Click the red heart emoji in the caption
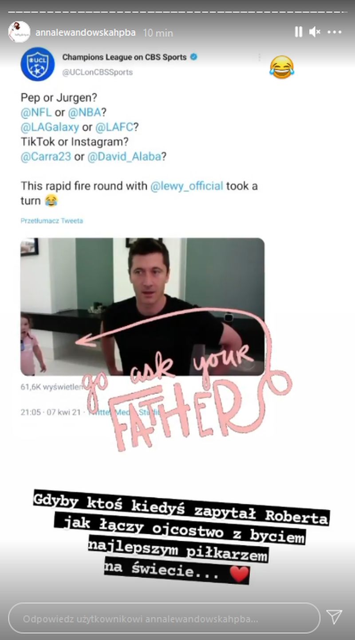This screenshot has width=355, height=640. tap(240, 575)
